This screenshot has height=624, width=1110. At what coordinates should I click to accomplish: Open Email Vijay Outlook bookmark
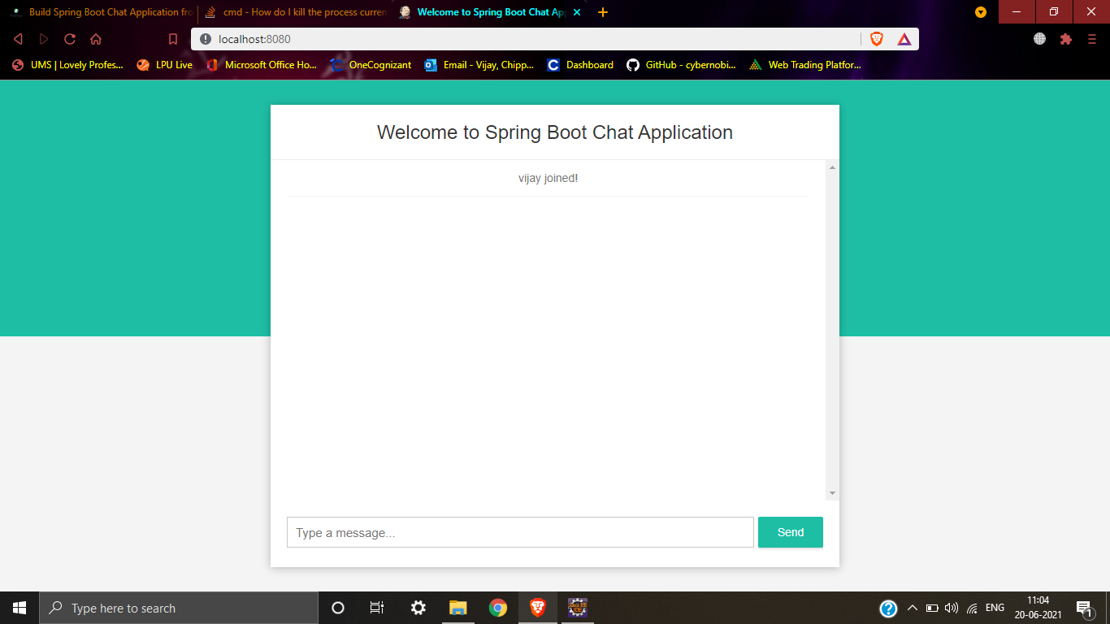pyautogui.click(x=479, y=65)
